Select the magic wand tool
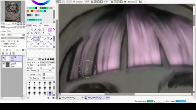Image resolution: width=196 pixels, height=110 pixels. [36, 30]
